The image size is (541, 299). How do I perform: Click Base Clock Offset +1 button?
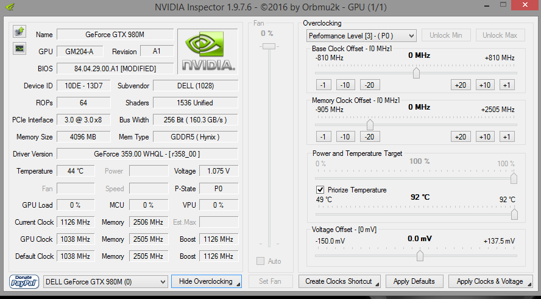point(506,85)
